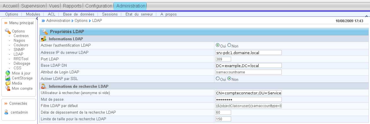
Task: Open the Configuration top tab
Action: (x=99, y=6)
